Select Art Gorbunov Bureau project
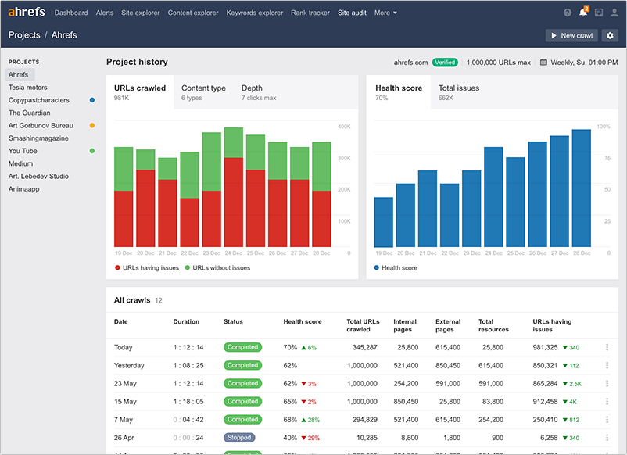 click(41, 126)
